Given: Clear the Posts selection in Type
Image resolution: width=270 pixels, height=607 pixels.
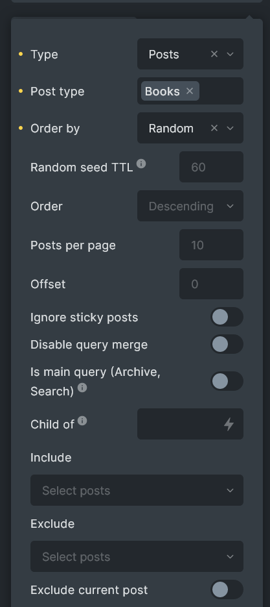Looking at the screenshot, I should coord(214,54).
